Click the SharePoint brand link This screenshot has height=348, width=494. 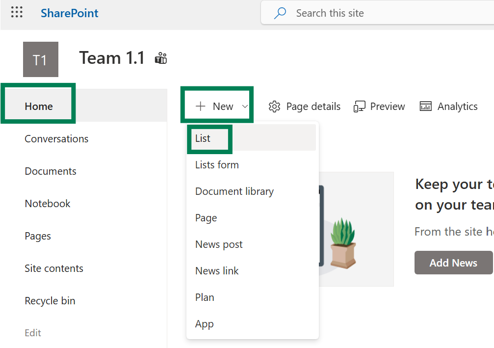(69, 13)
